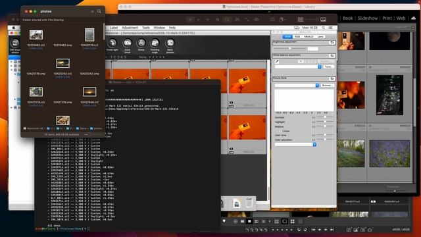This screenshot has width=421, height=237.
Task: Reset the Brightness adjustment with its undo icon
Action: pos(332,42)
